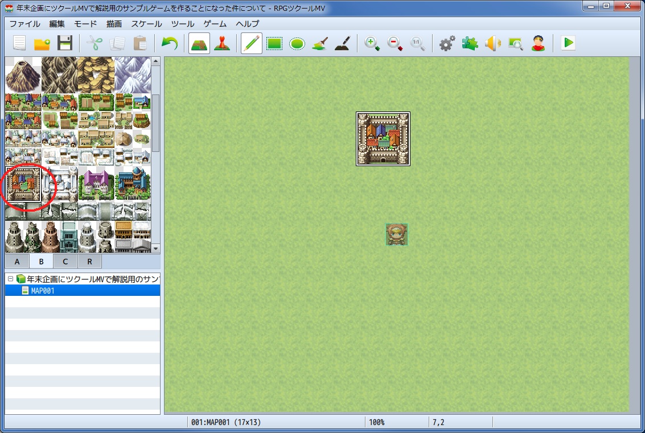Viewport: 645px width, 433px height.
Task: Select the Pencil drawing tool
Action: coord(251,44)
